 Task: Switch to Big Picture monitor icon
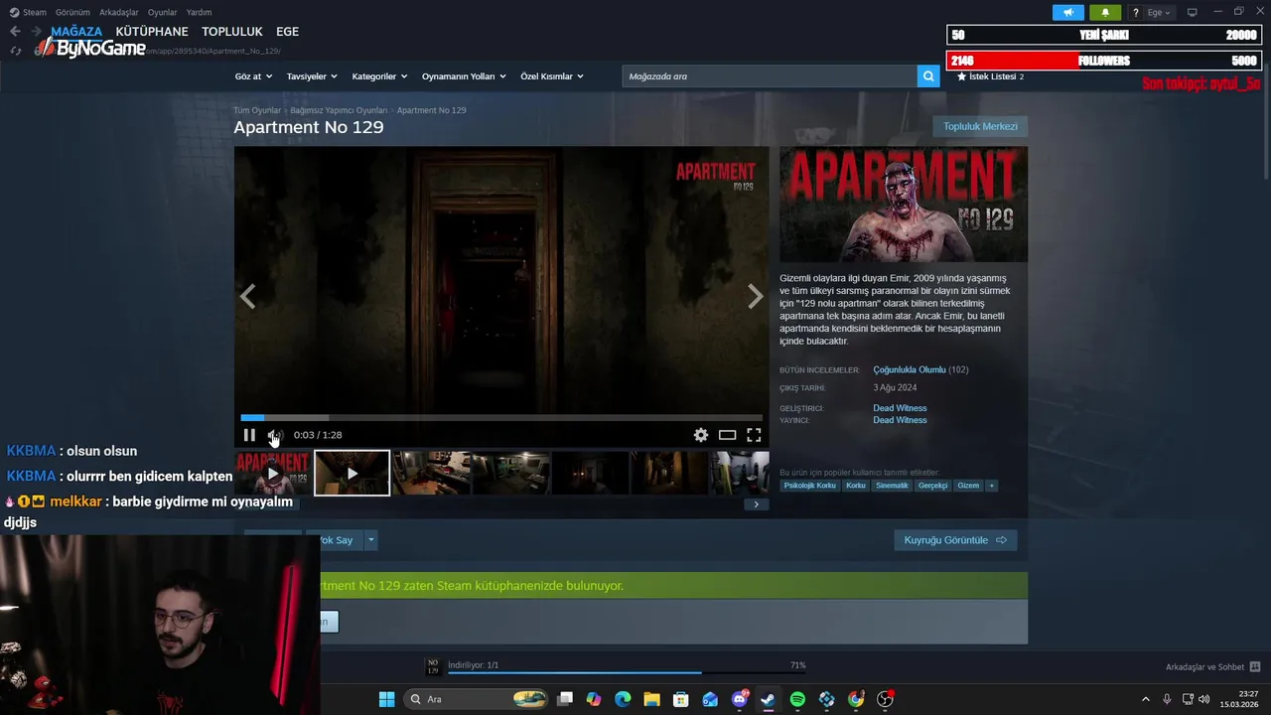[x=1193, y=13]
